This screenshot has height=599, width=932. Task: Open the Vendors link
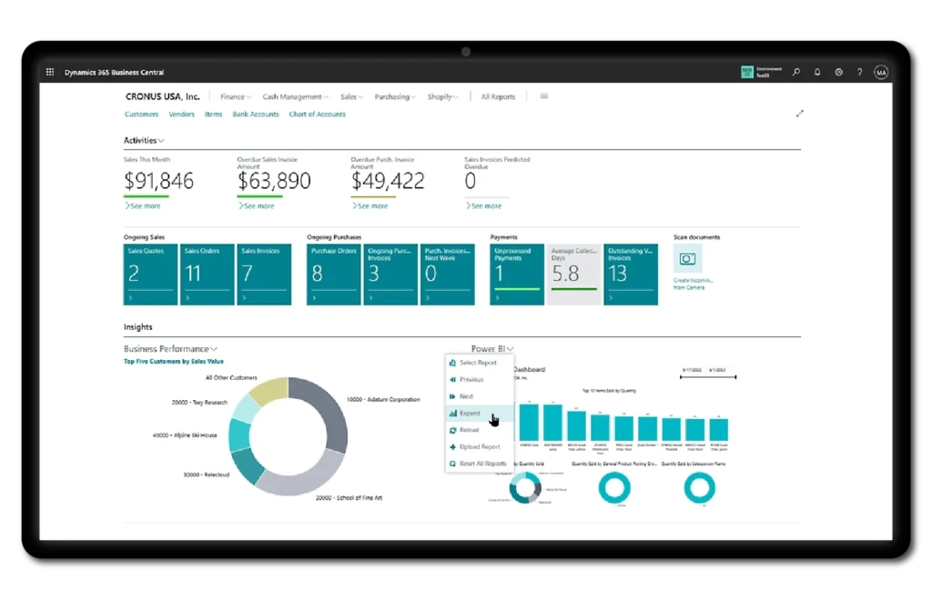[x=181, y=114]
